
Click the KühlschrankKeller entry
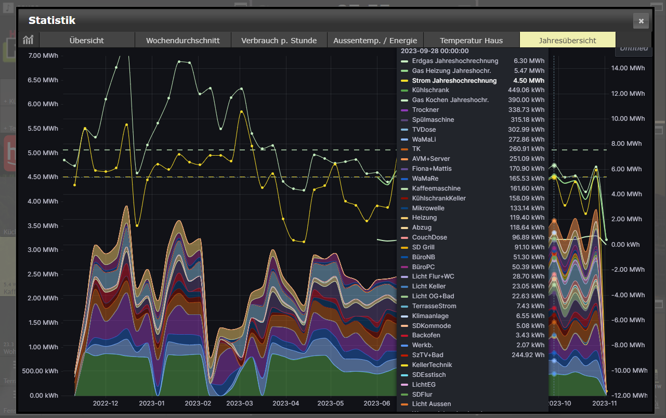(473, 198)
